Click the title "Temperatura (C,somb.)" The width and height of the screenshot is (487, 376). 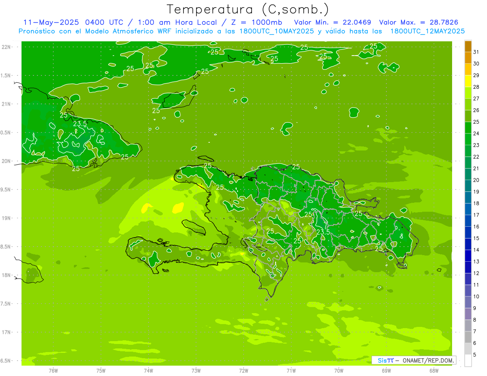pyautogui.click(x=248, y=9)
